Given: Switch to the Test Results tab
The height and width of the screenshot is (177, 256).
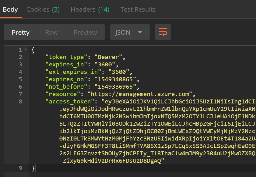Looking at the screenshot, I should click(138, 10).
